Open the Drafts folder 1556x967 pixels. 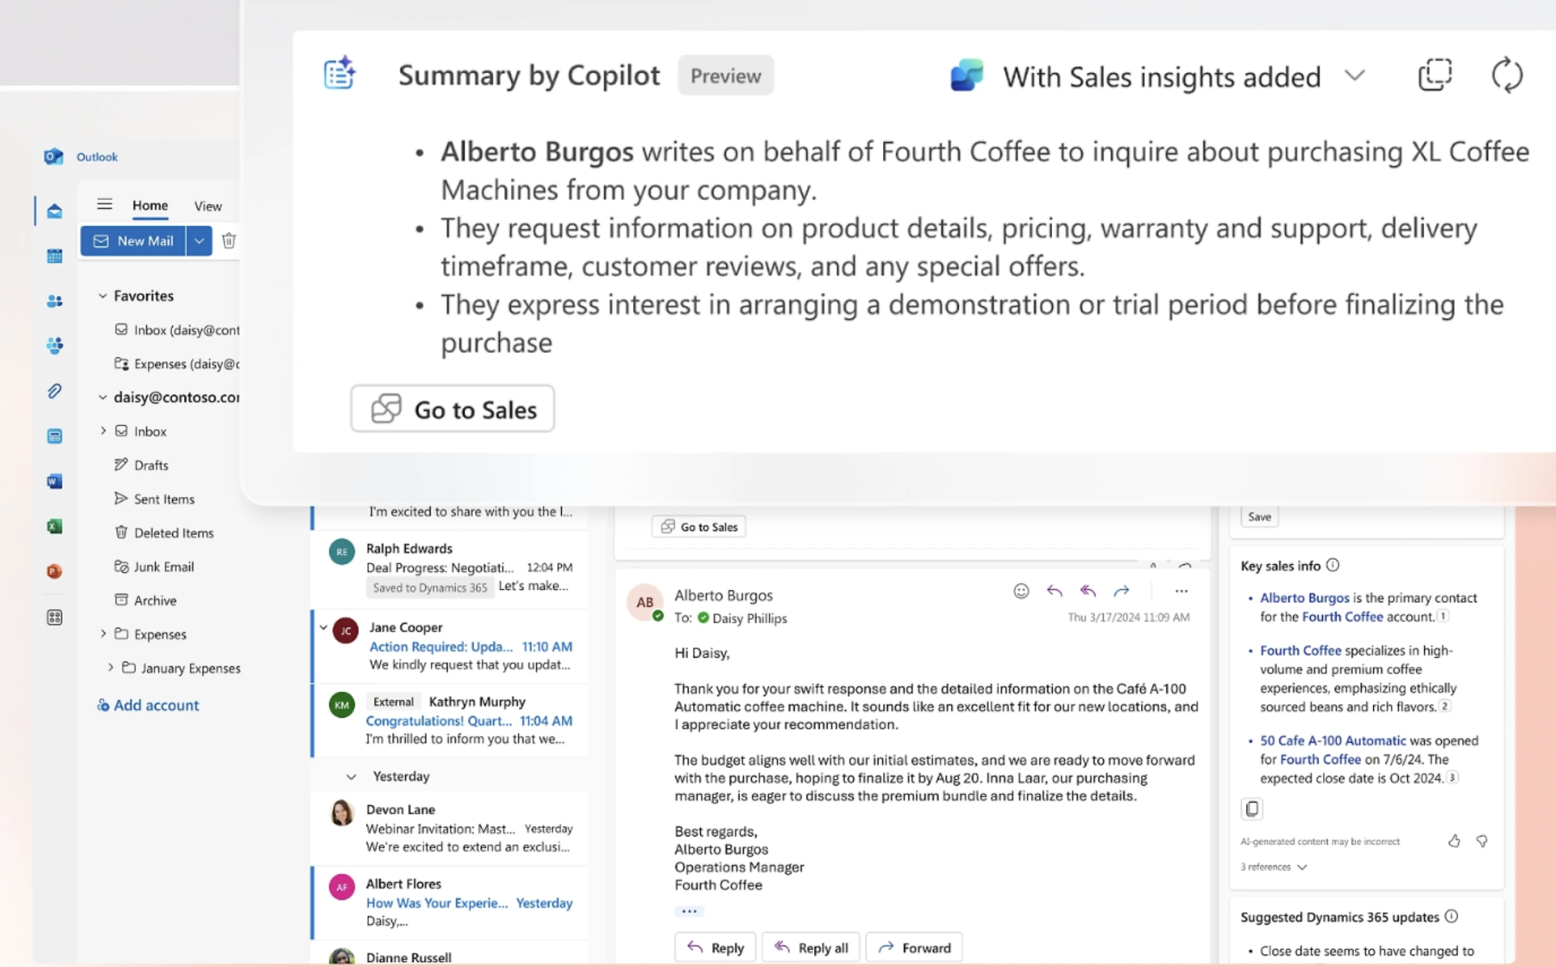[151, 465]
